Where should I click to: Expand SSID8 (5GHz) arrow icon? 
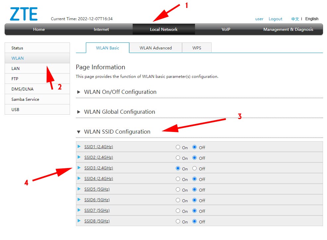tap(79, 221)
